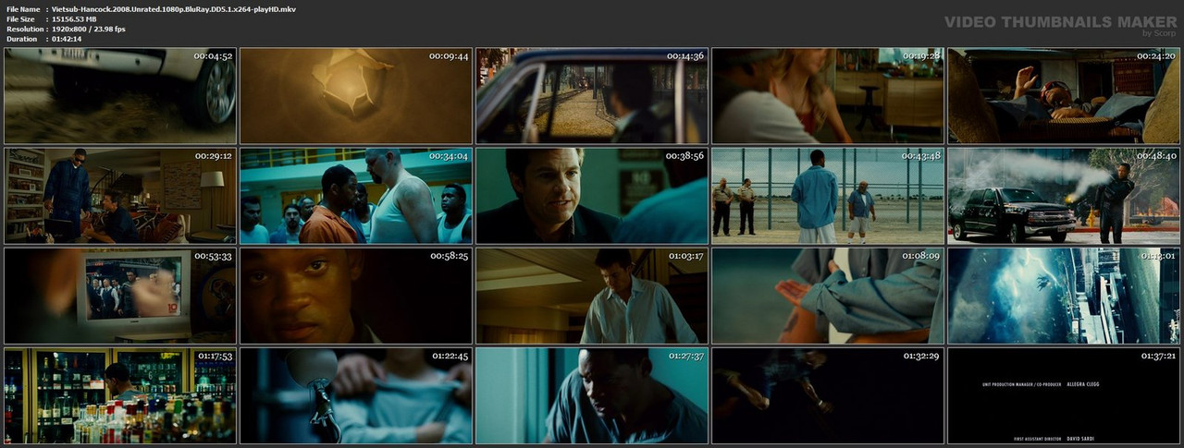Select the thumbnail at 00:58:25
1184x448 pixels.
click(x=356, y=296)
